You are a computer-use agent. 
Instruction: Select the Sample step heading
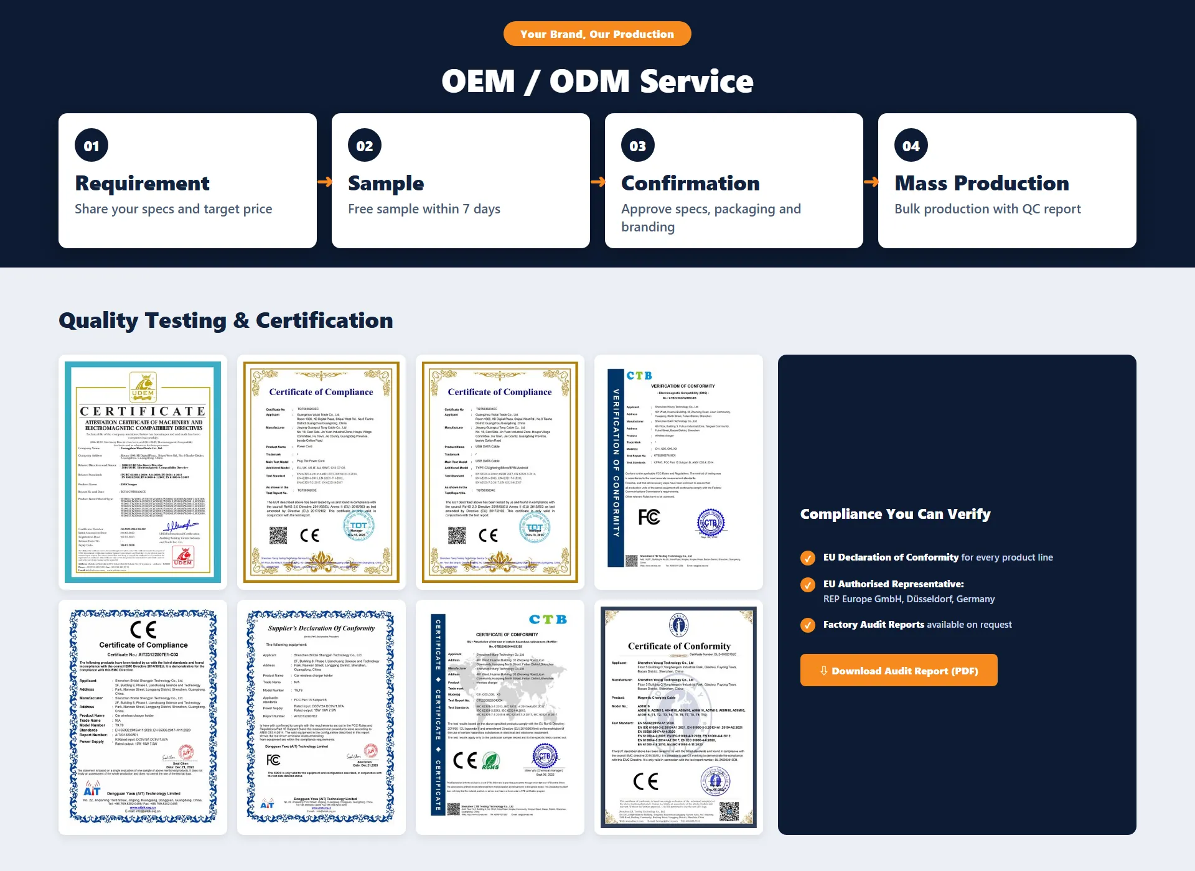coord(386,183)
